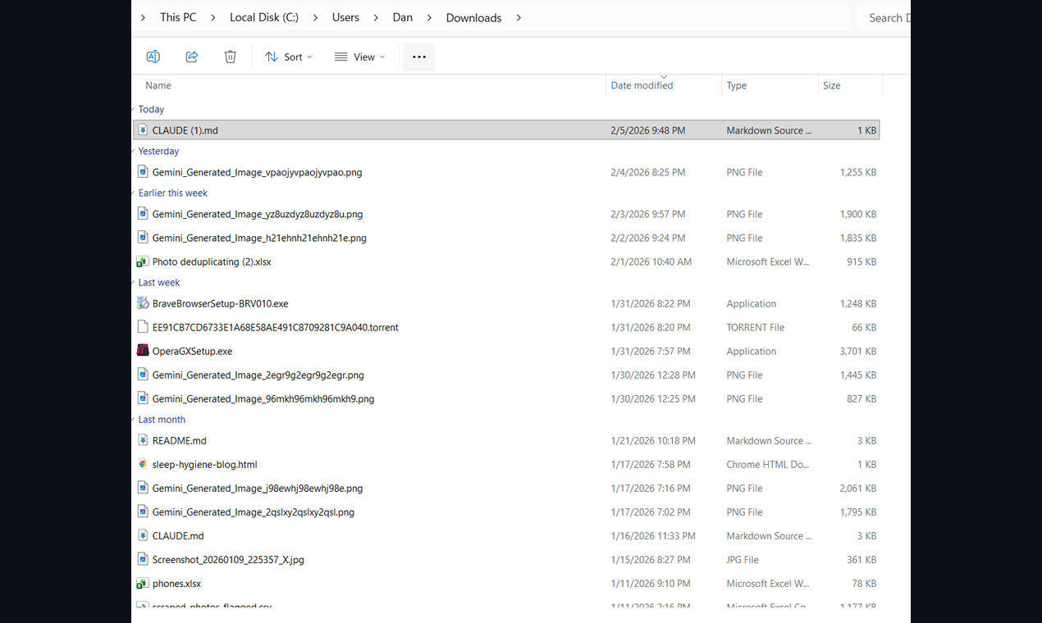Click the BraveBrowserSetup-BRV010.exe icon
1042x623 pixels.
pos(143,303)
